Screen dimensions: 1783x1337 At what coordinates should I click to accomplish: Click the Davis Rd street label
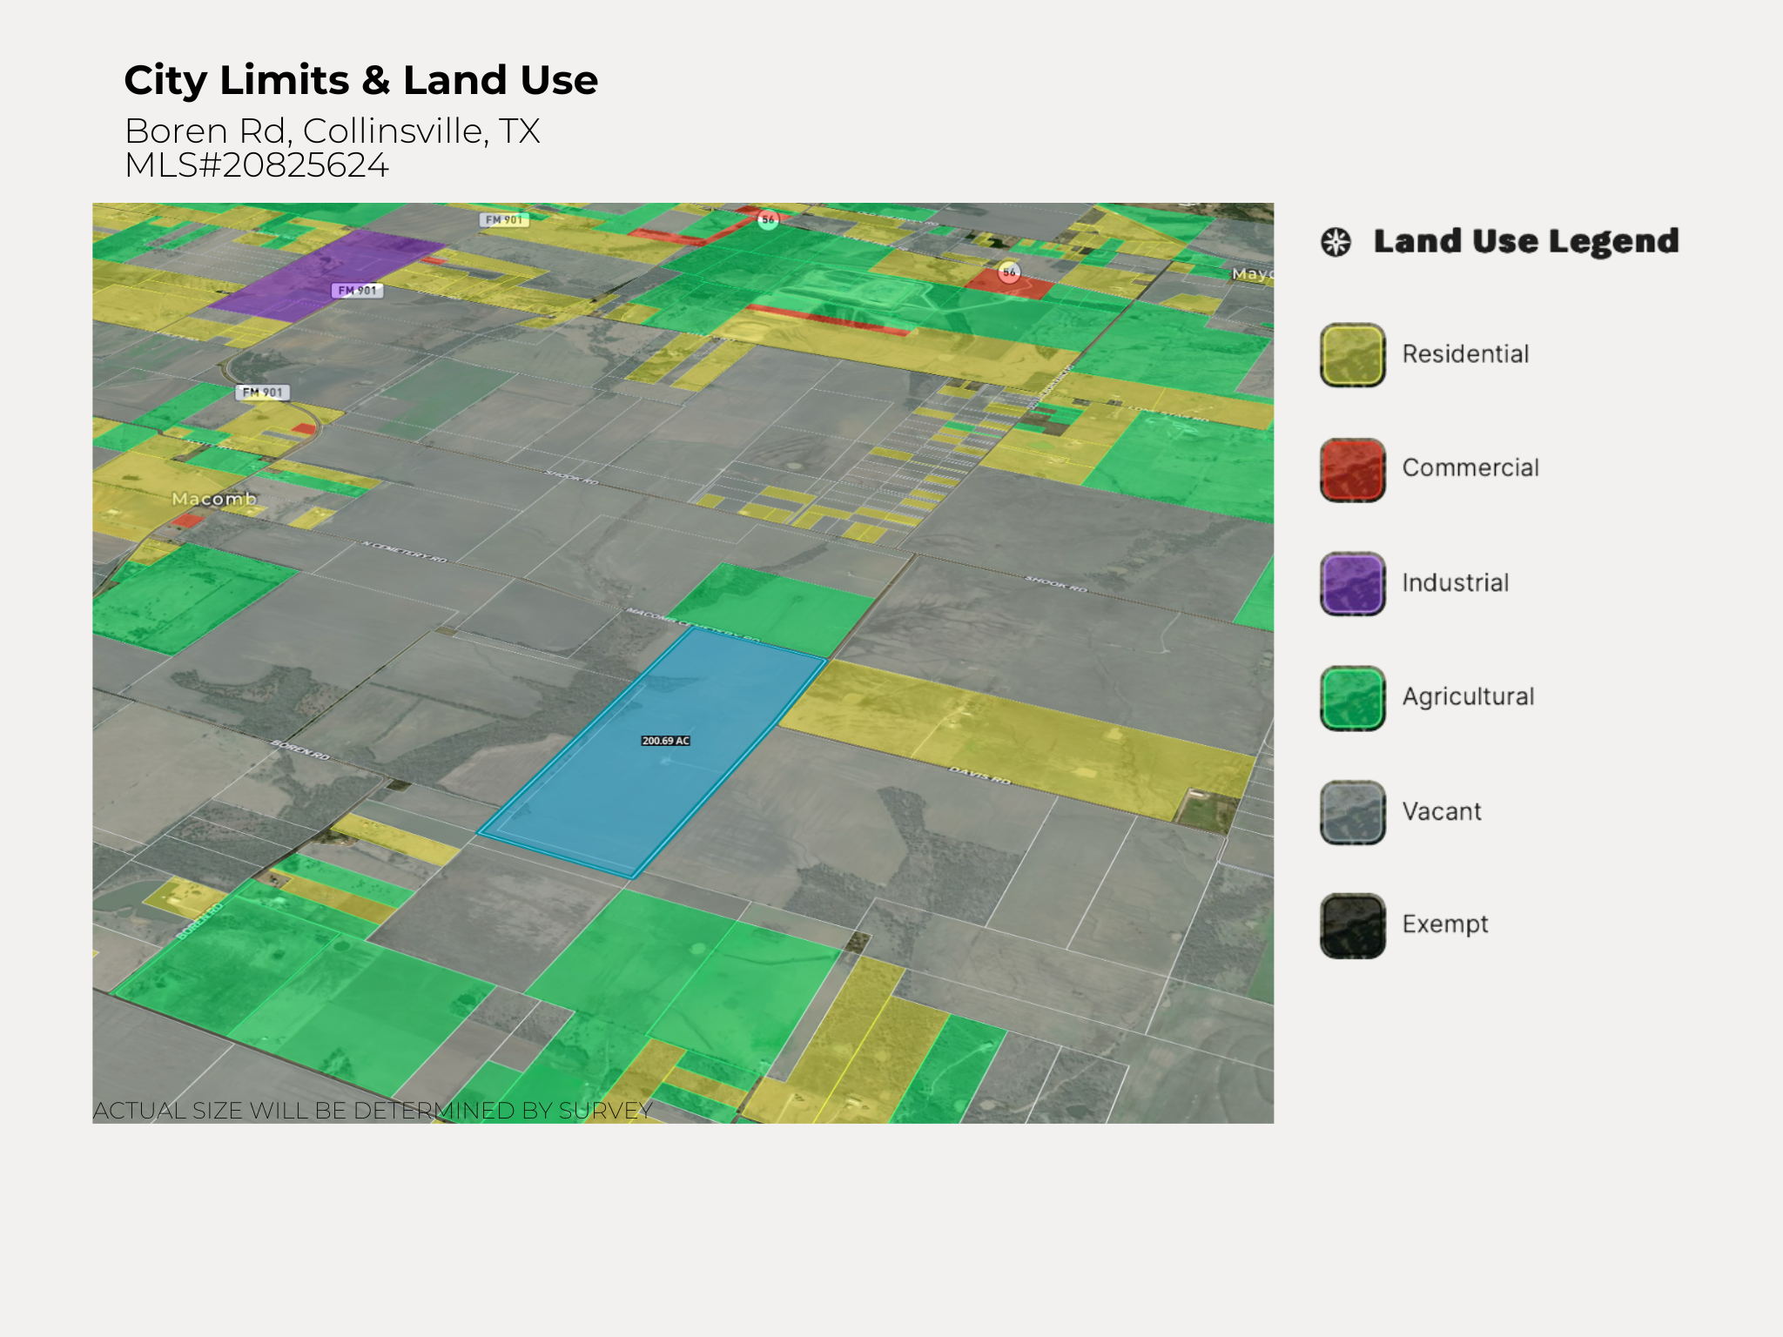click(x=980, y=775)
